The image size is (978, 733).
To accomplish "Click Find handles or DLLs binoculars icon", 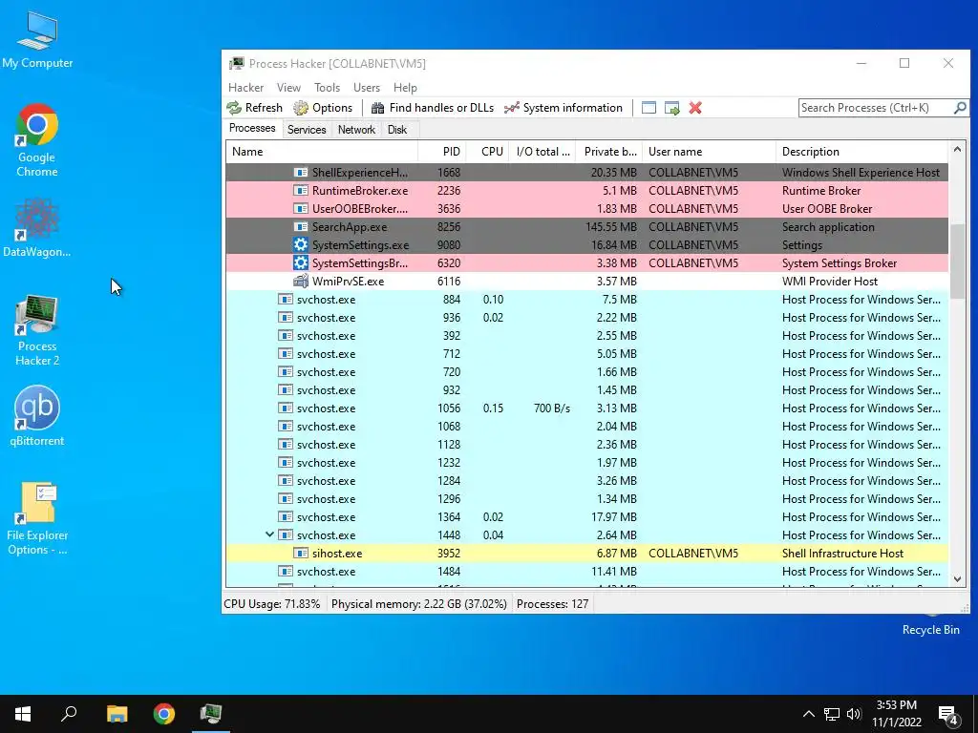I will tap(377, 108).
